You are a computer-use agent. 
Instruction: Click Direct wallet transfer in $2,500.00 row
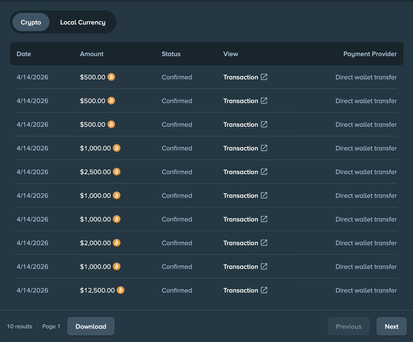[366, 172]
